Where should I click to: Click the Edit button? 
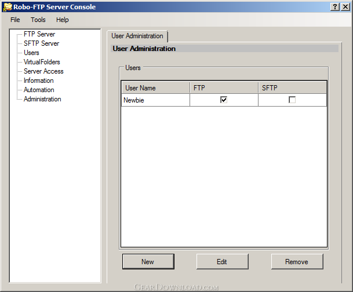222,262
